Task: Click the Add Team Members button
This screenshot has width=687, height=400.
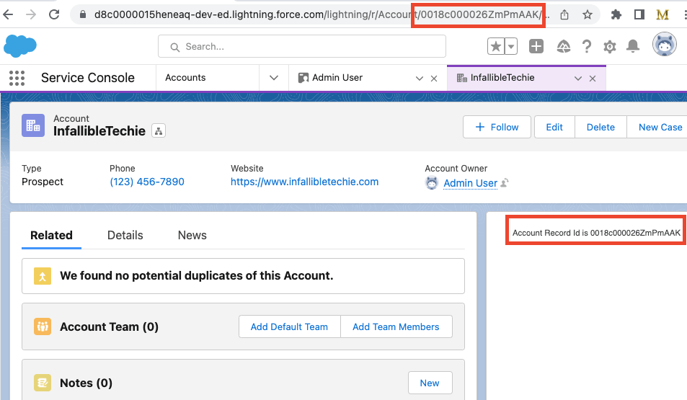Action: point(396,326)
